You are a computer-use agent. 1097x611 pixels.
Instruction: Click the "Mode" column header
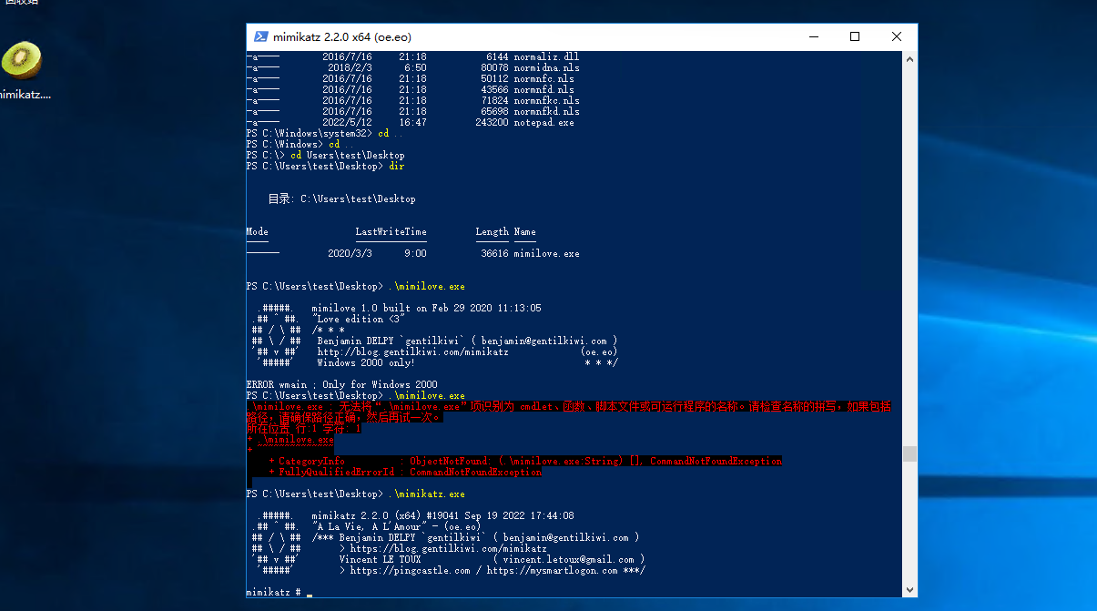pyautogui.click(x=257, y=231)
